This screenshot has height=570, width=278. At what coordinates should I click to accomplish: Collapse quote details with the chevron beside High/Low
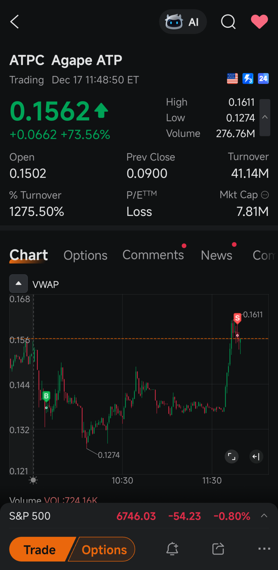(265, 117)
